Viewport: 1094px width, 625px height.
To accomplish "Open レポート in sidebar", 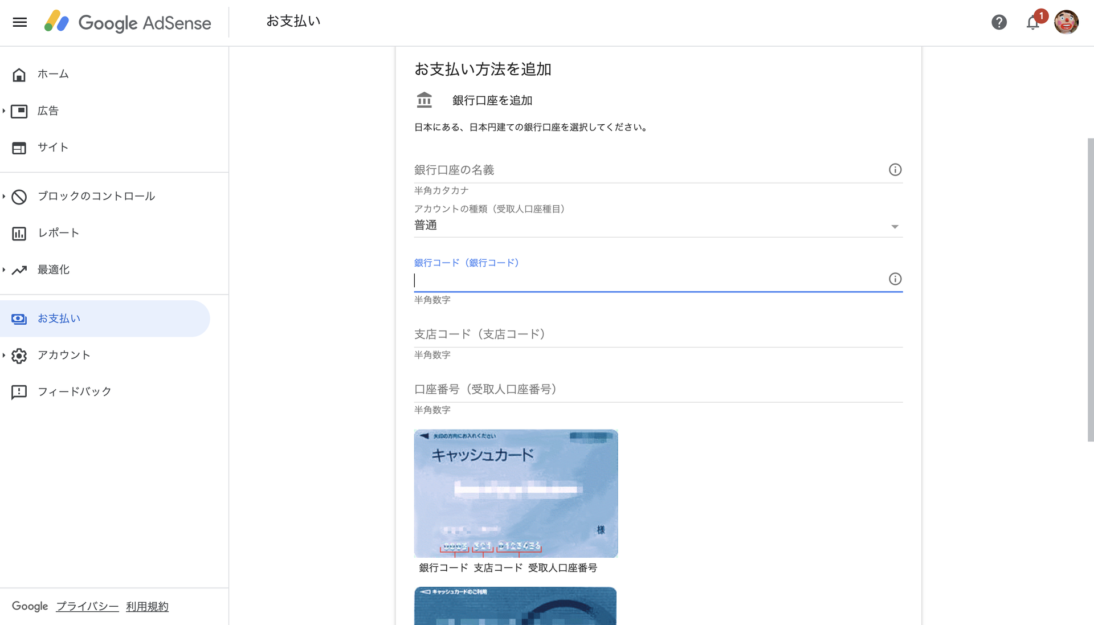I will 58,232.
